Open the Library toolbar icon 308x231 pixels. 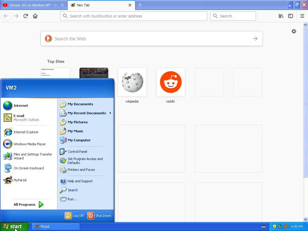pos(281,16)
